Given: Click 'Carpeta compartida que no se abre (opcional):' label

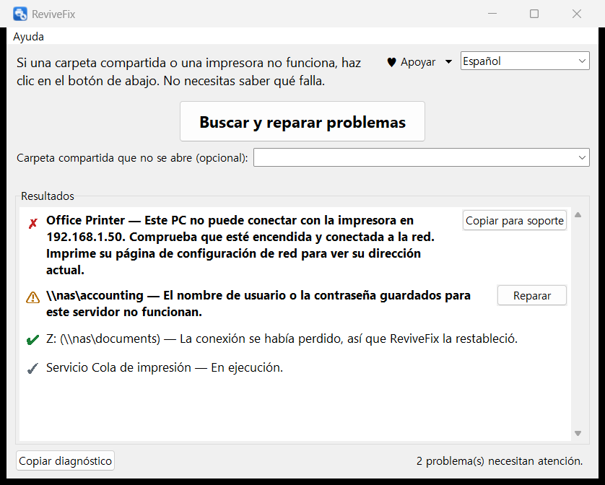Looking at the screenshot, I should (x=132, y=158).
